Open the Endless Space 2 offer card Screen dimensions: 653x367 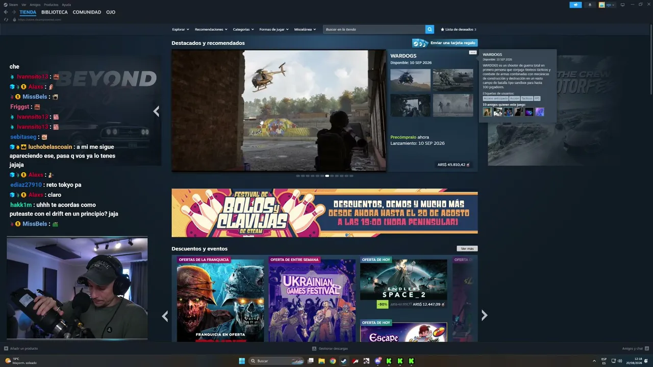pyautogui.click(x=404, y=283)
